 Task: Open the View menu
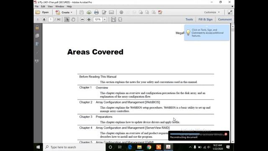[50, 7]
